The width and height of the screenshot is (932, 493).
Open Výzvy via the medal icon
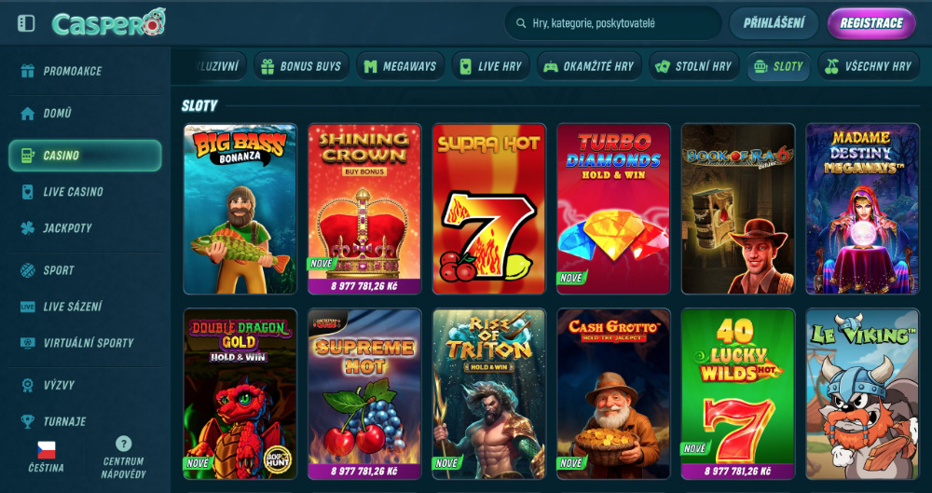coord(27,385)
